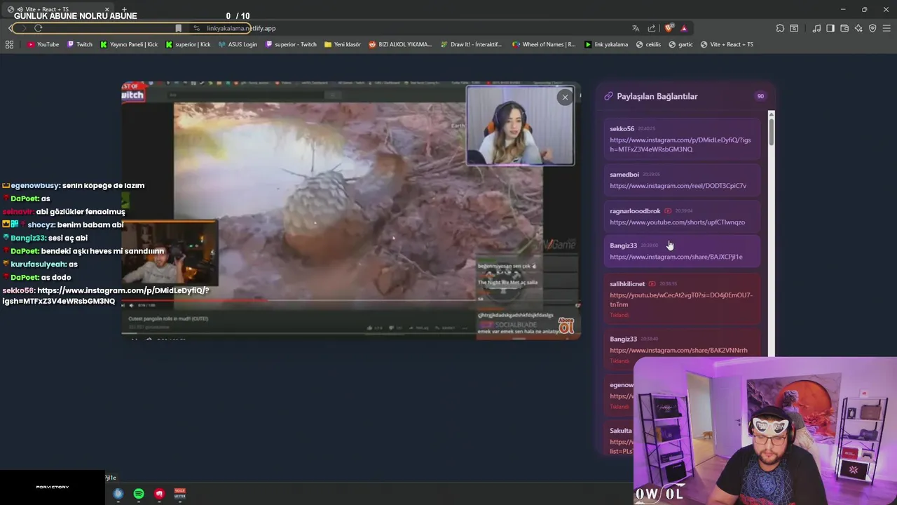Viewport: 897px width, 505px height.
Task: Open the gartic bookmark
Action: pyautogui.click(x=680, y=44)
